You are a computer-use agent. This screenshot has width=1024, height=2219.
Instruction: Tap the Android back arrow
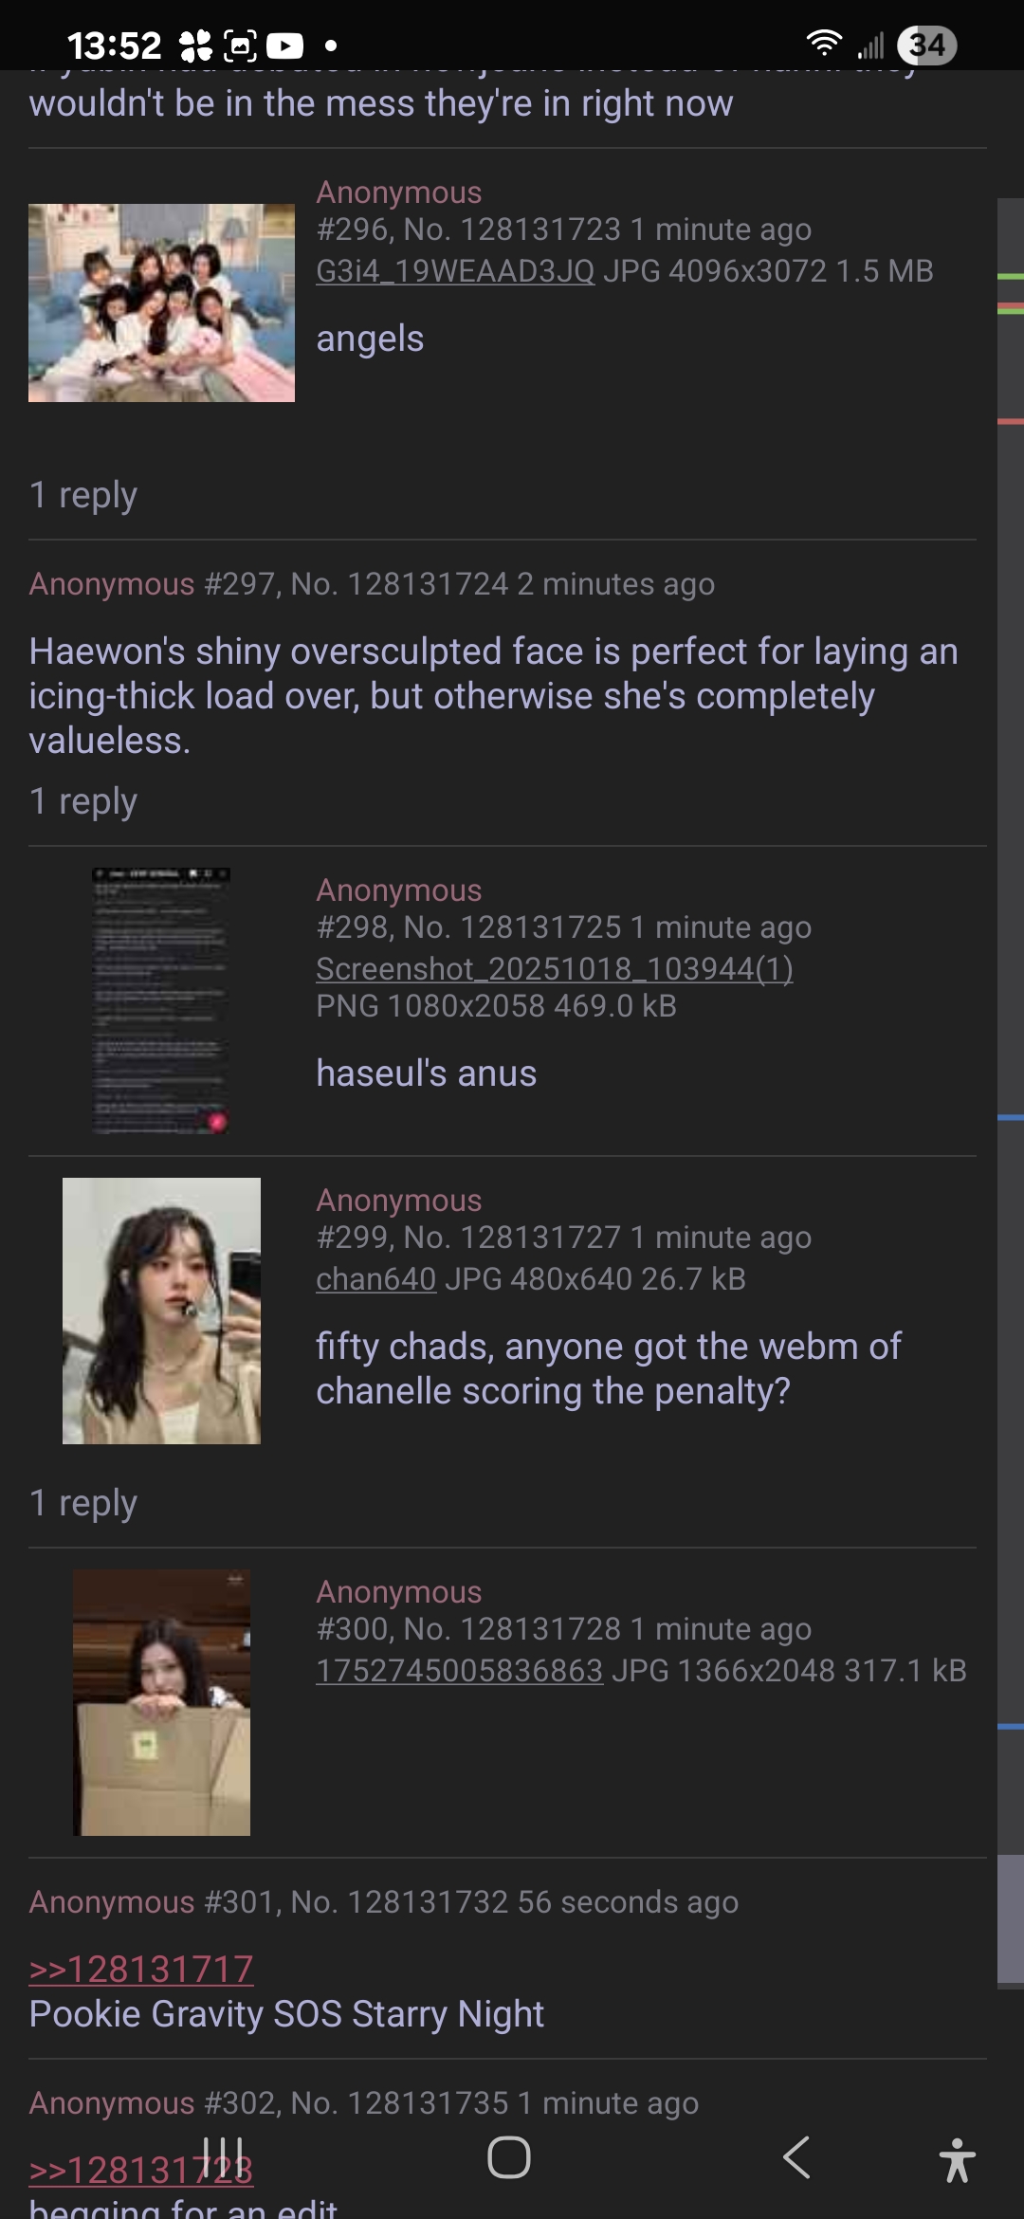(796, 2158)
